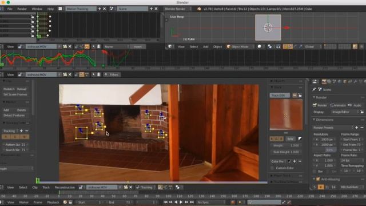Remove tracking preset with minus icon
This screenshot has width=366, height=206.
pos(27,131)
